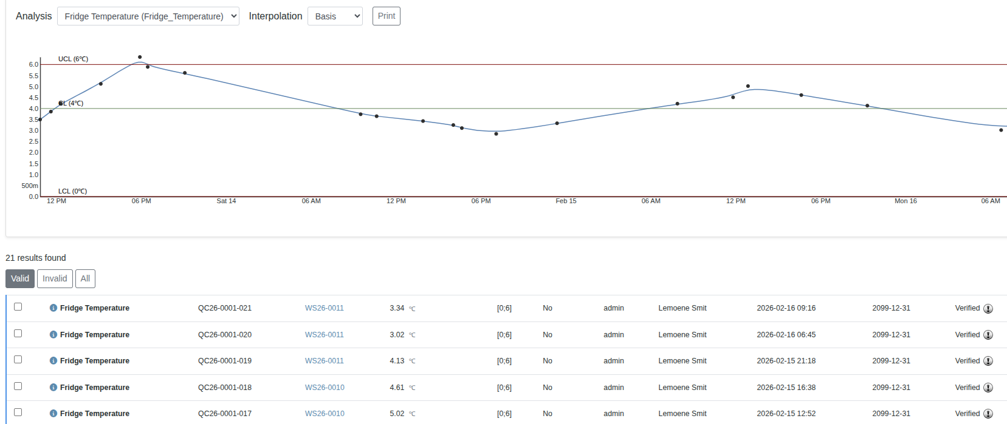Image resolution: width=1007 pixels, height=424 pixels.
Task: Click the Verified status icon for QC26-0001-021
Action: point(988,309)
